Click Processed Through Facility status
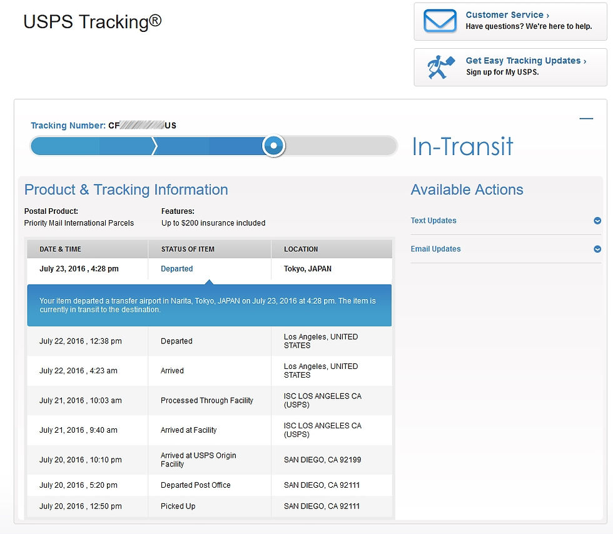 [207, 400]
